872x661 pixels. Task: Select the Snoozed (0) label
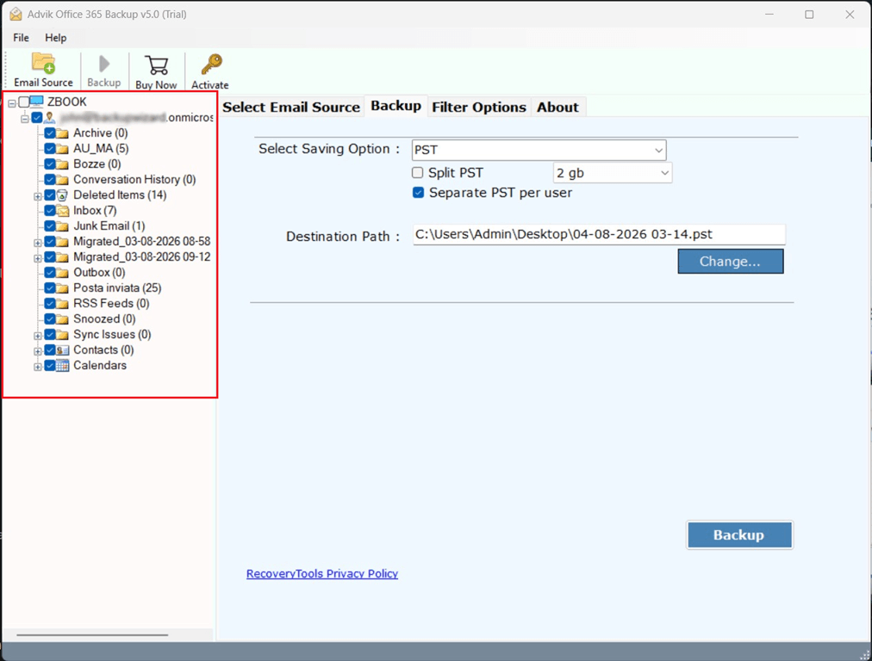click(104, 319)
